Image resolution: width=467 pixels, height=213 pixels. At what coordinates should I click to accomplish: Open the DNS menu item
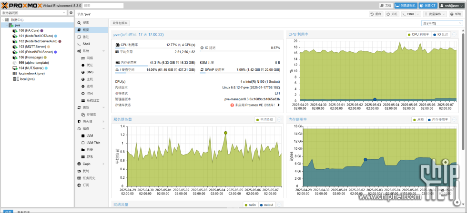pyautogui.click(x=91, y=72)
